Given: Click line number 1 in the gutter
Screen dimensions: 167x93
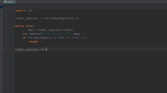Looking at the screenshot, I should tap(6, 10).
